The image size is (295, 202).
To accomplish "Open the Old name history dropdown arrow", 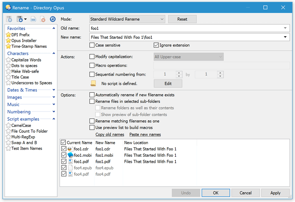I will (x=285, y=28).
